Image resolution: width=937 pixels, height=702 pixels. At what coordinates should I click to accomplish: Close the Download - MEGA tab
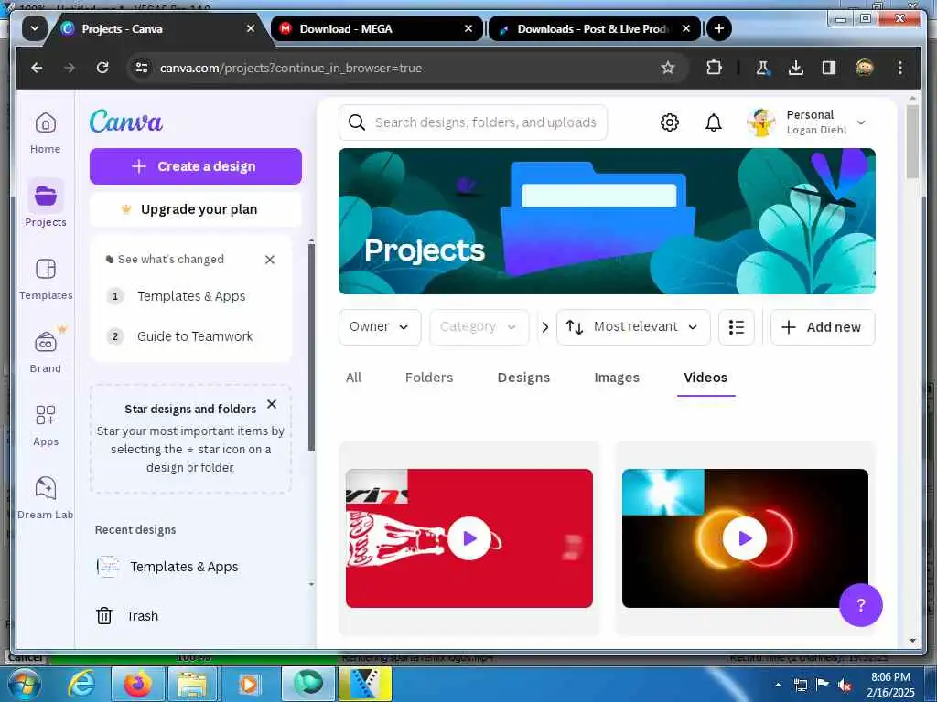click(468, 28)
